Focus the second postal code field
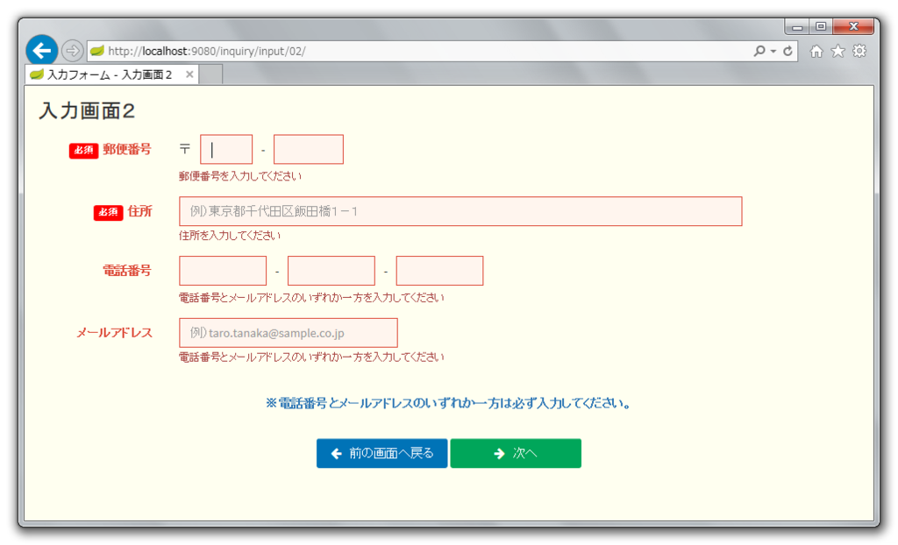This screenshot has width=898, height=545. click(x=309, y=150)
